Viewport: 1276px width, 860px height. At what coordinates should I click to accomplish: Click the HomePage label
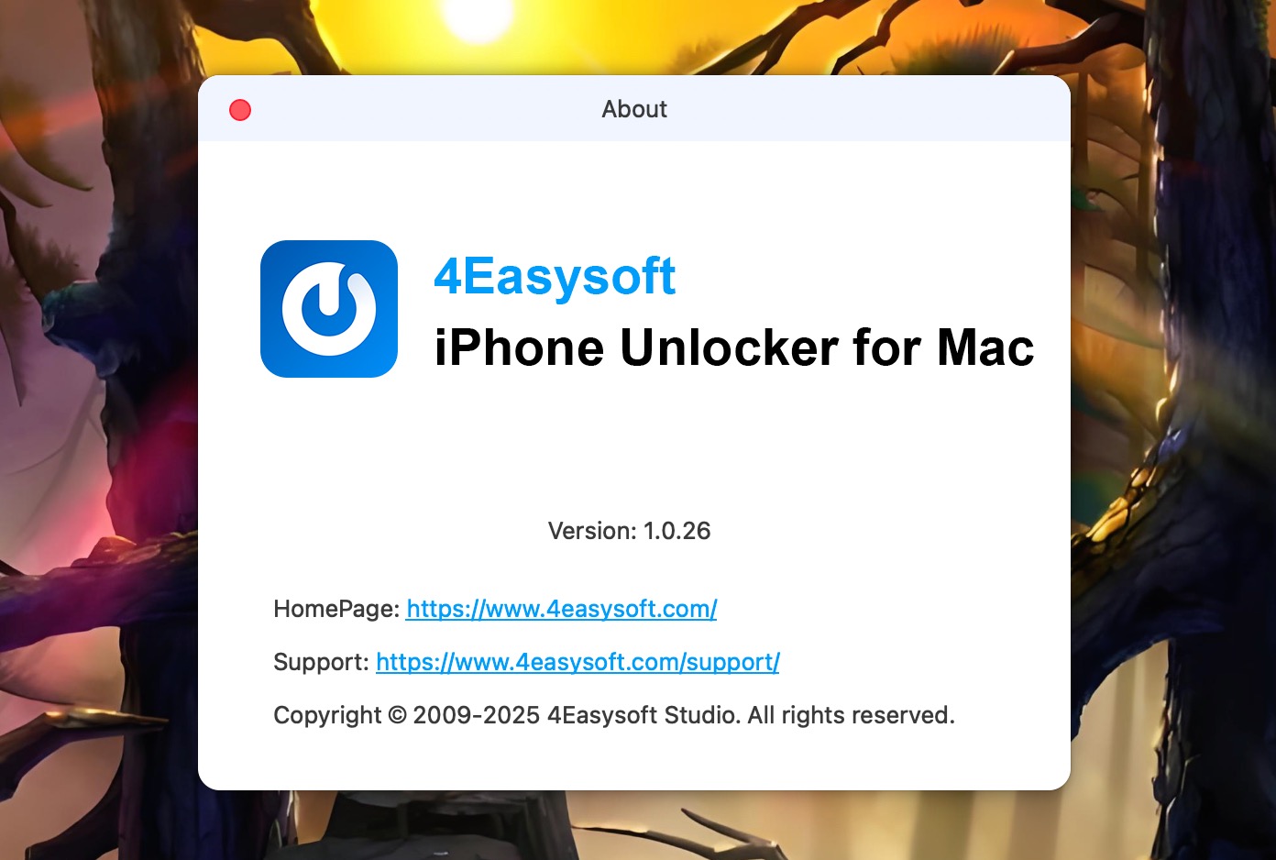[336, 609]
